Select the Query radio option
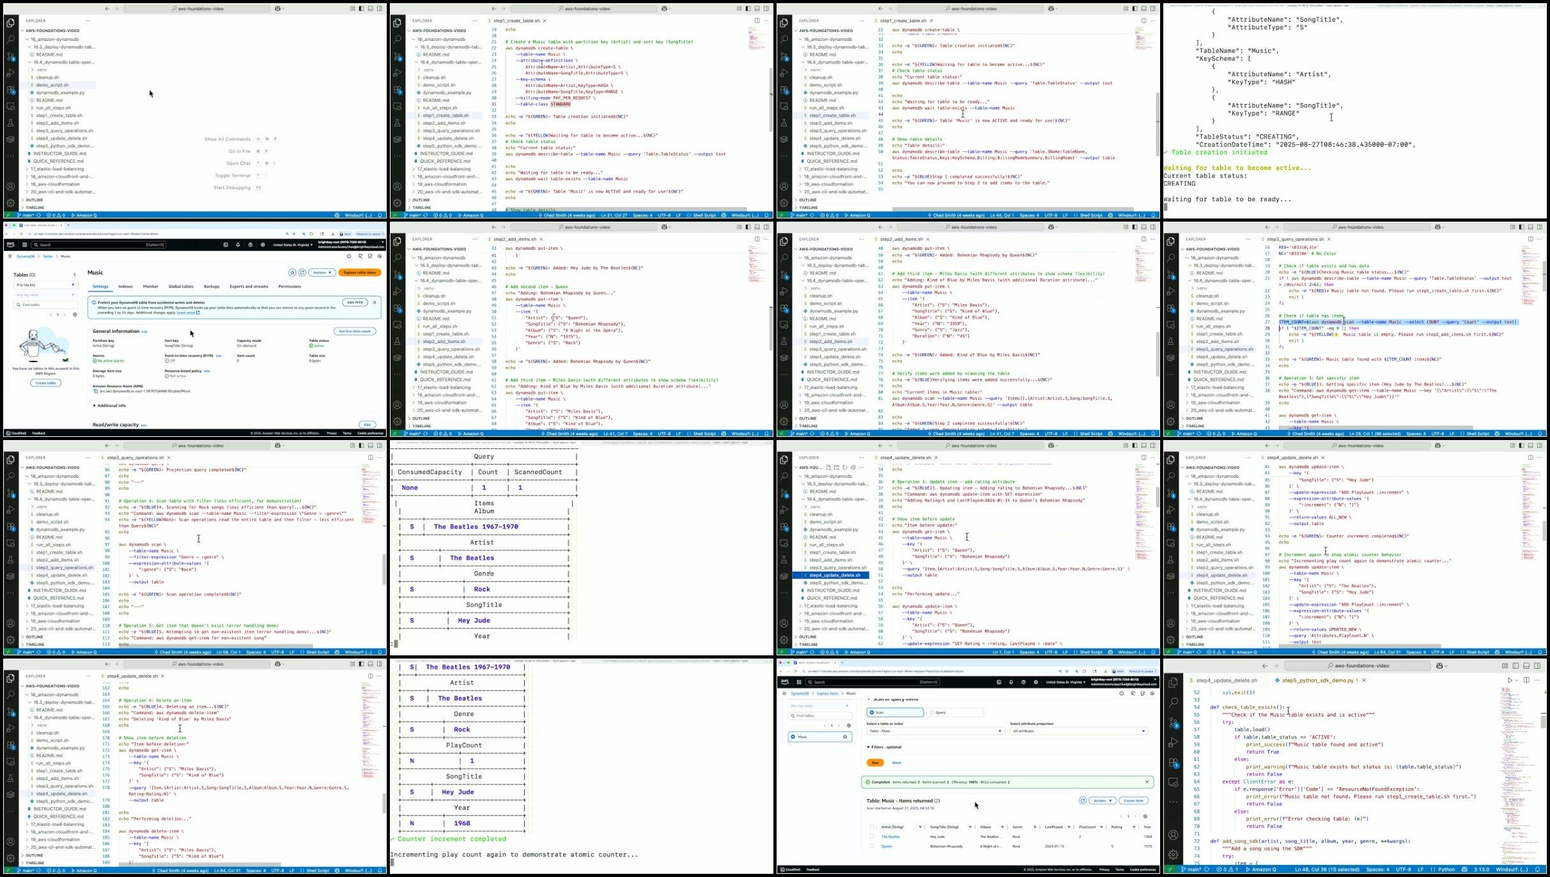The image size is (1550, 877). [x=933, y=712]
